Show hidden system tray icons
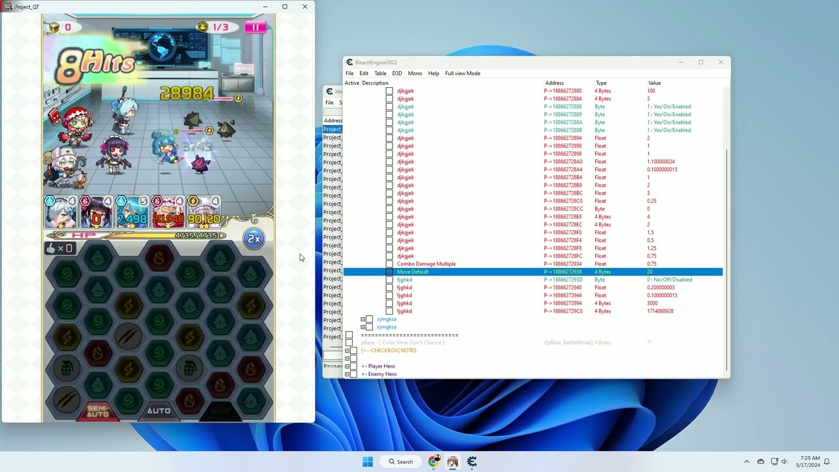839x472 pixels. tap(746, 462)
